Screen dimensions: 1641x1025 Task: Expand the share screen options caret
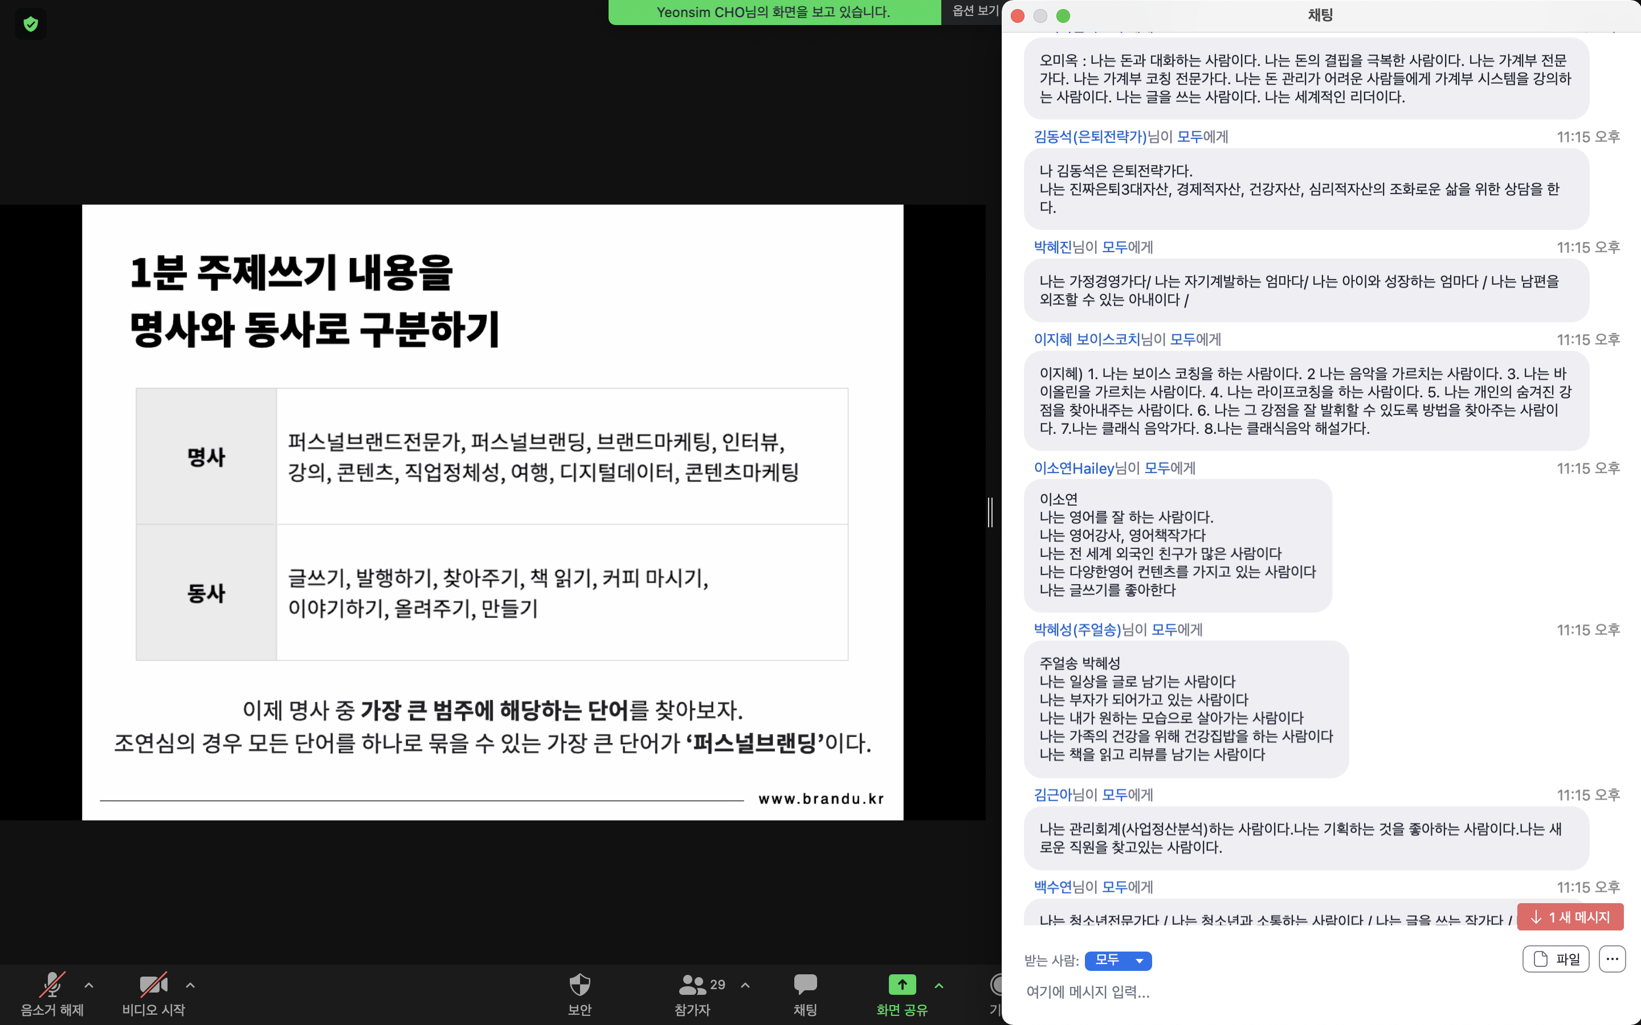tap(939, 985)
